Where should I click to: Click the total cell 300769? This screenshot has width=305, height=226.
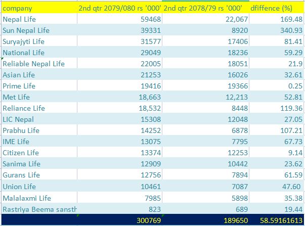click(x=120, y=220)
